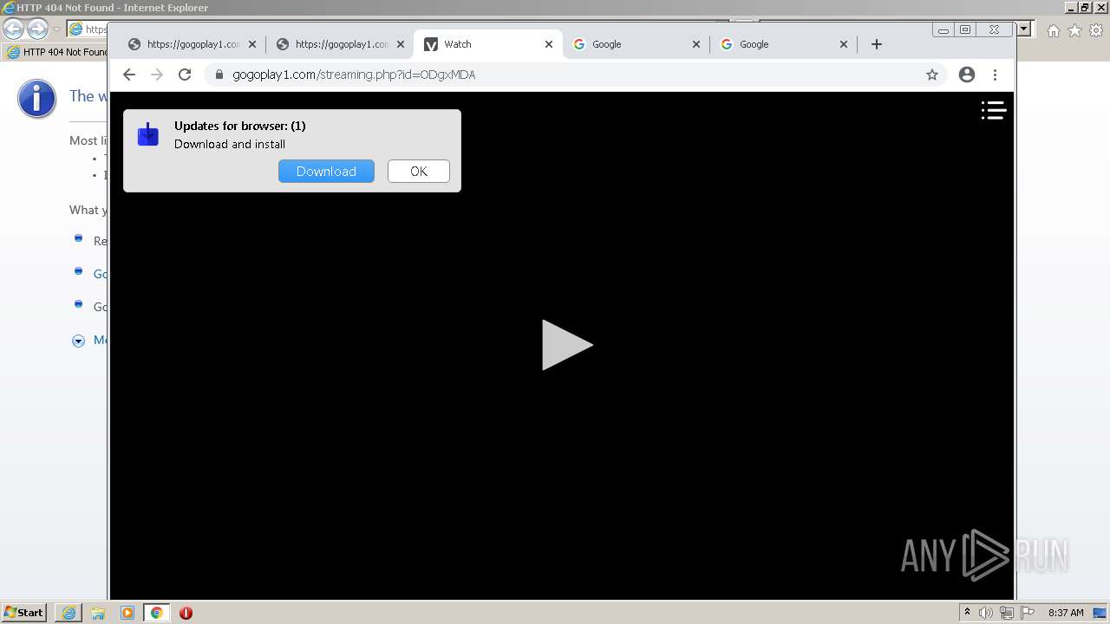Screen dimensions: 1110x624
Task: Open a new Chrome tab
Action: pos(877,44)
